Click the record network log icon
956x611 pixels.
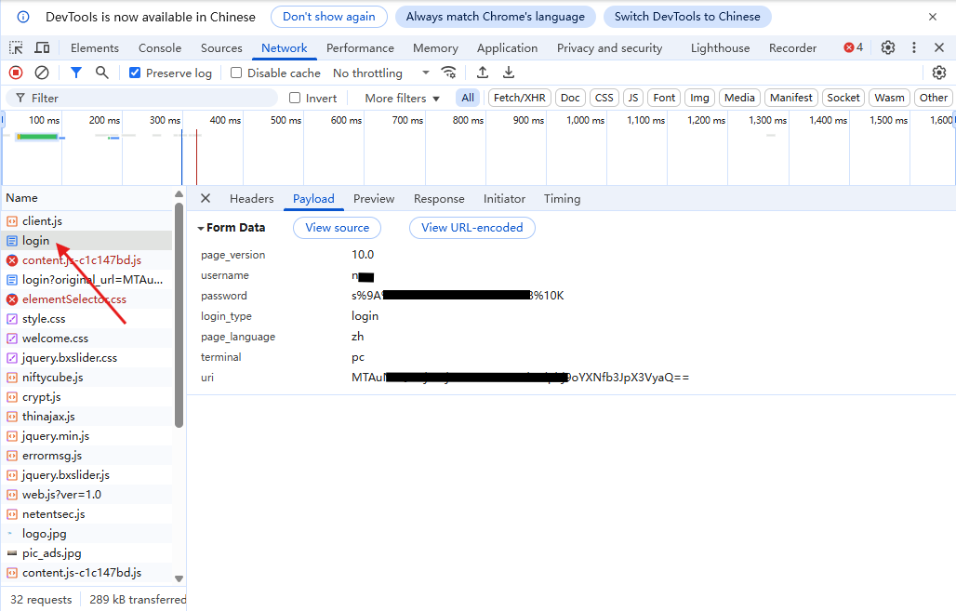[x=15, y=72]
